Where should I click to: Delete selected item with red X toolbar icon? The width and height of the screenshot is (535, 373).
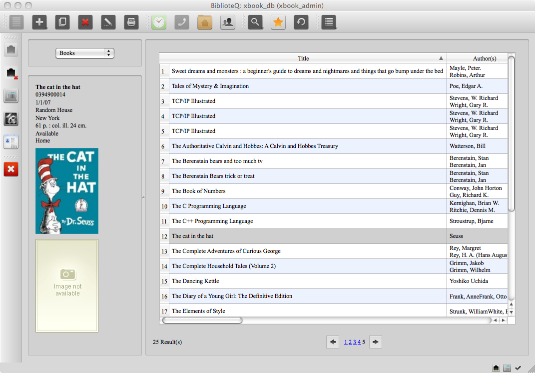(x=85, y=22)
